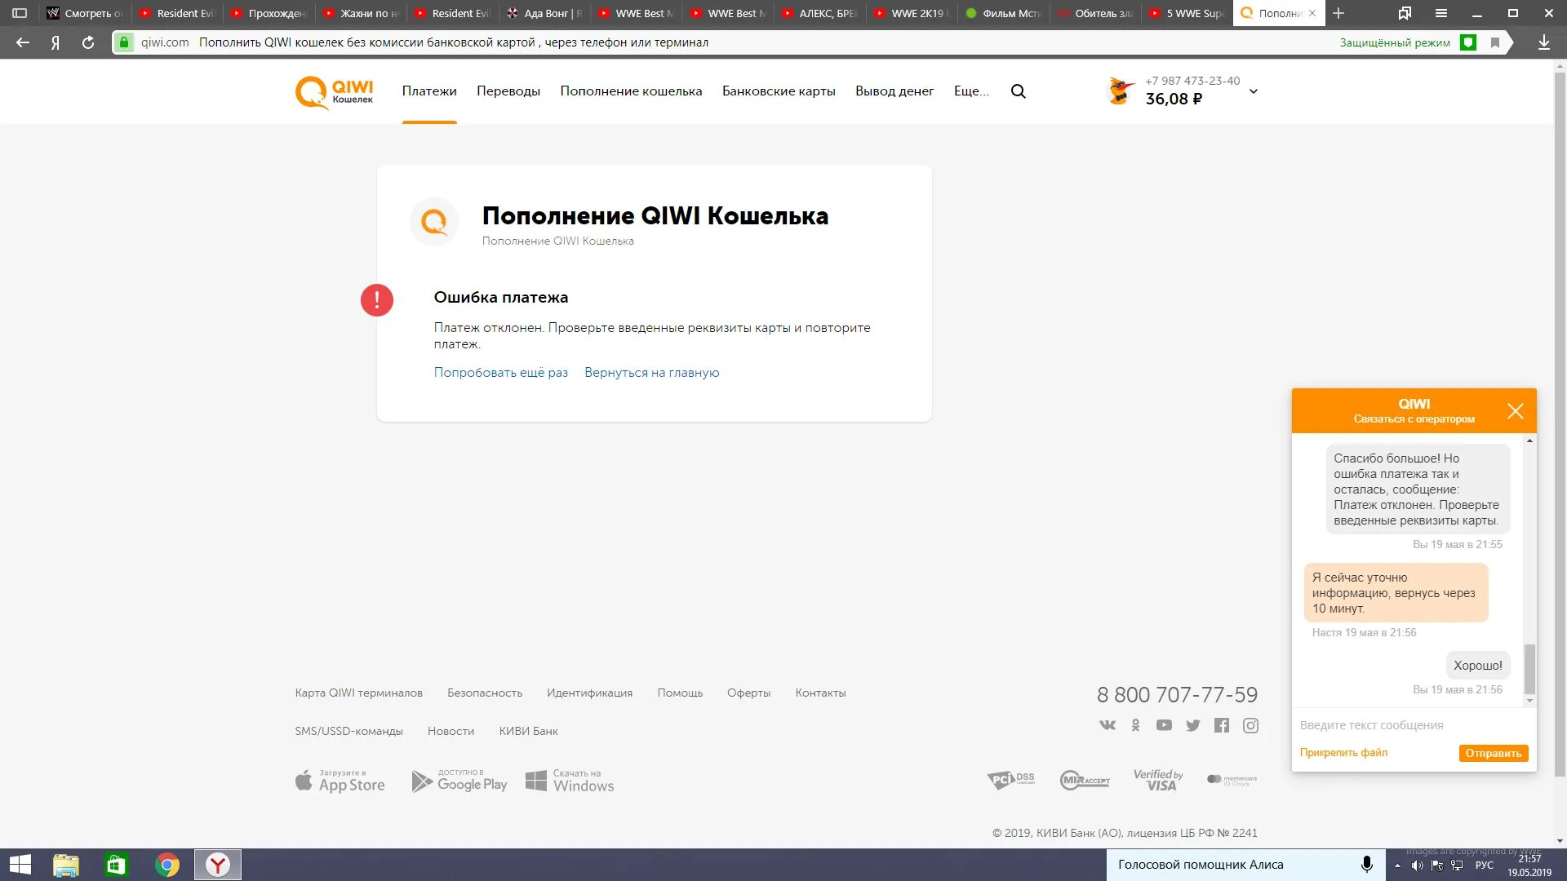1567x881 pixels.
Task: Open Facebook social icon in footer
Action: click(x=1221, y=725)
